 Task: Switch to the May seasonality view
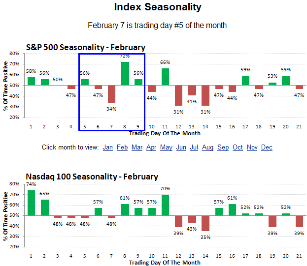click(x=166, y=147)
